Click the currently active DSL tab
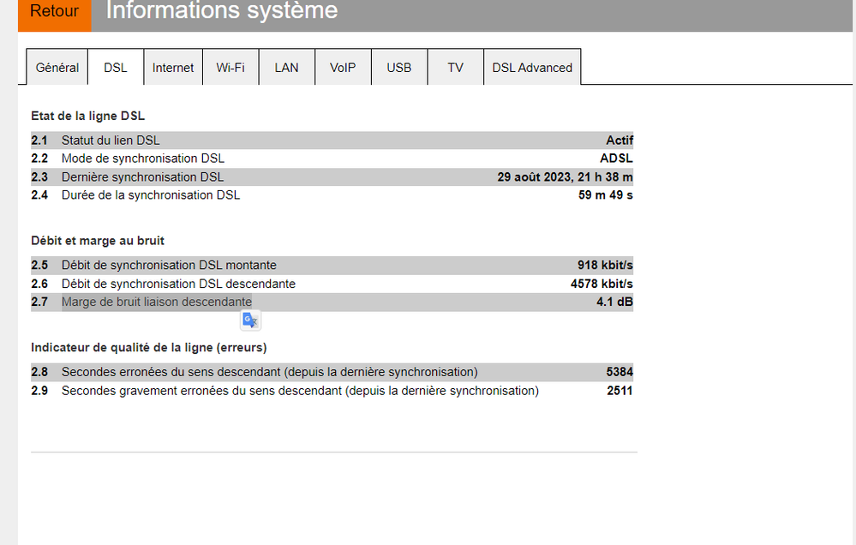 point(115,67)
